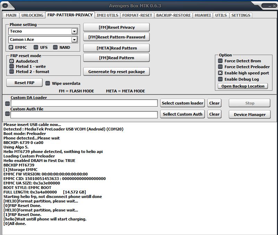This screenshot has height=235, width=278.
Task: Enable the Custom DA Loader checkbox
Action: coord(7,103)
